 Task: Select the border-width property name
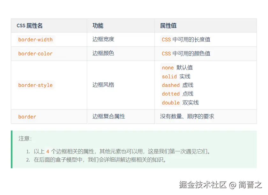35,40
